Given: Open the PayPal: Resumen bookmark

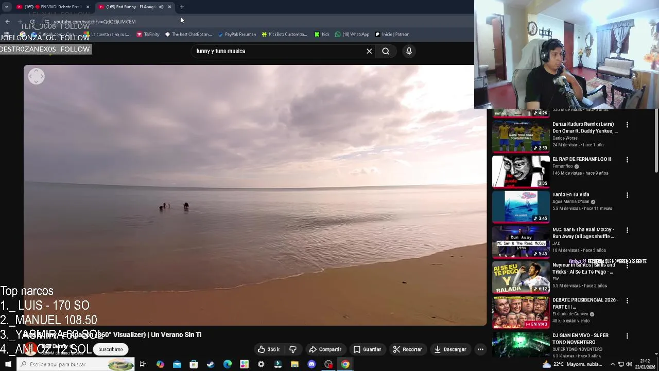Looking at the screenshot, I should click(237, 35).
